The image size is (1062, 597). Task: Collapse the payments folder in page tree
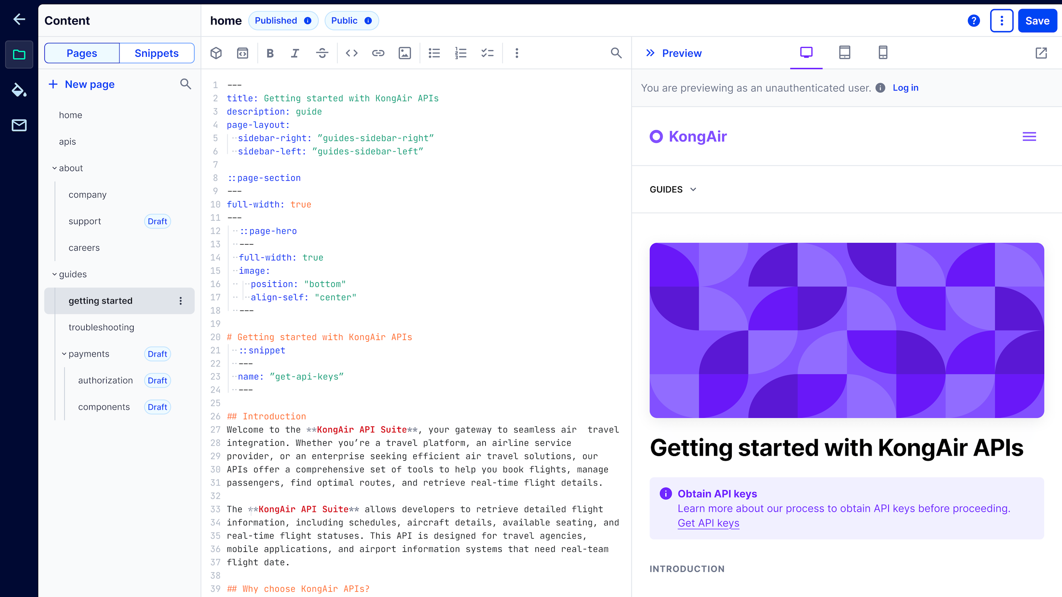(64, 354)
